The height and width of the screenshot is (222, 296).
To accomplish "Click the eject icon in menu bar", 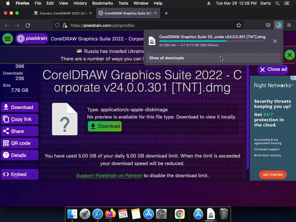I will pos(209,3).
